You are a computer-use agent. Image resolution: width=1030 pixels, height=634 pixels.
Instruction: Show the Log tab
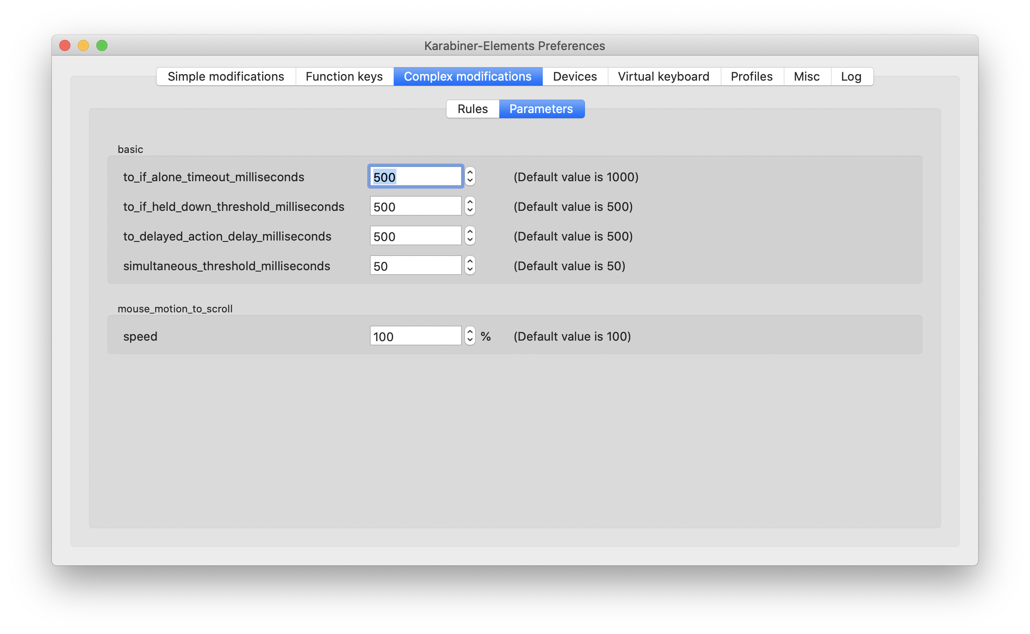[x=851, y=76]
